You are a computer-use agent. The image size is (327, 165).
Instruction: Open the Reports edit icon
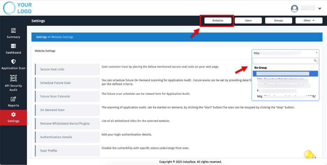[x=13, y=99]
